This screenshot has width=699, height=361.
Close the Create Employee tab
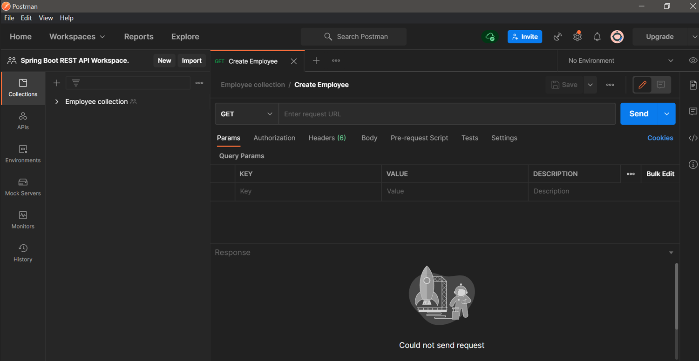tap(294, 61)
